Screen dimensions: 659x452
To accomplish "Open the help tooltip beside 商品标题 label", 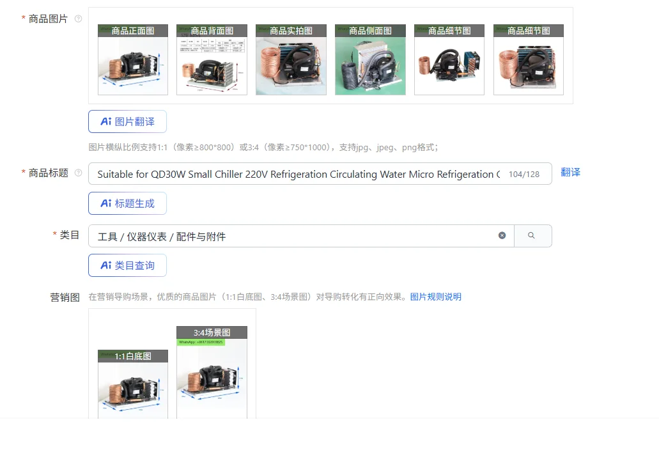I will point(78,173).
